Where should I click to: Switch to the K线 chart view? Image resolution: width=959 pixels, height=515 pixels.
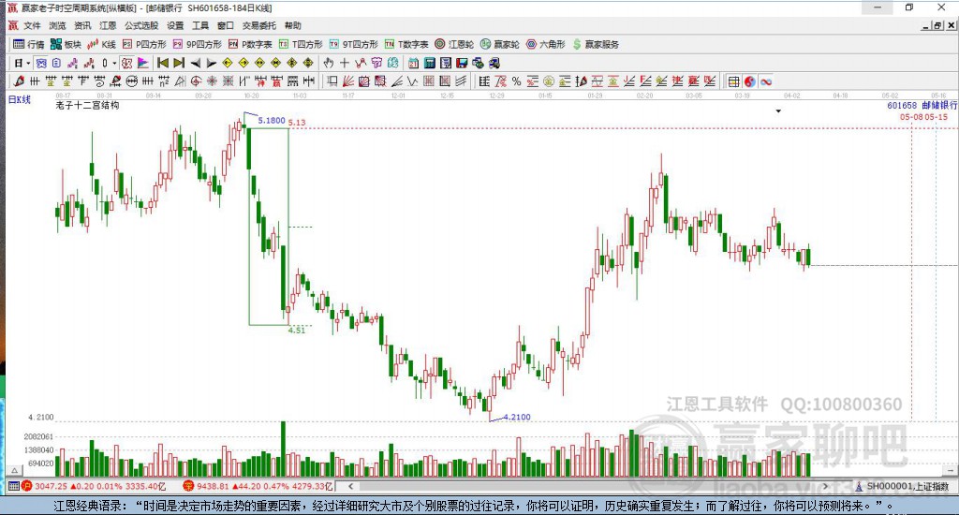pos(101,44)
